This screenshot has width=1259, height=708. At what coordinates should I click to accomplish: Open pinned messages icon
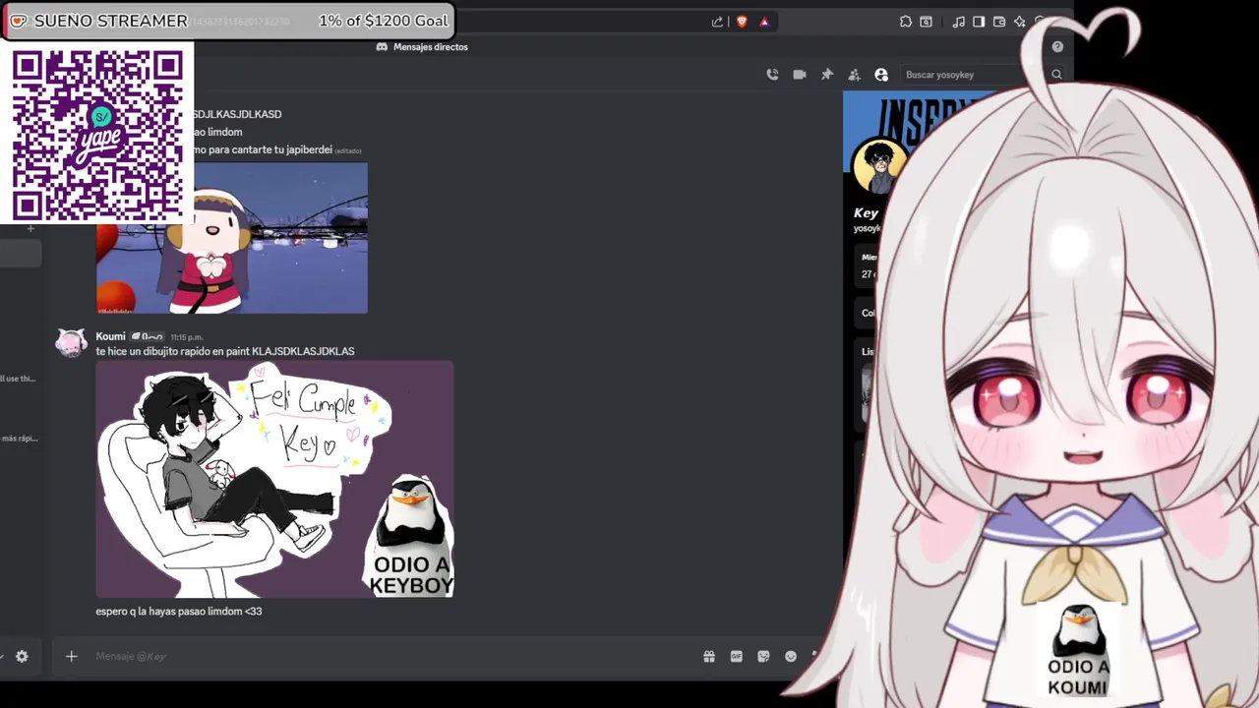click(827, 75)
